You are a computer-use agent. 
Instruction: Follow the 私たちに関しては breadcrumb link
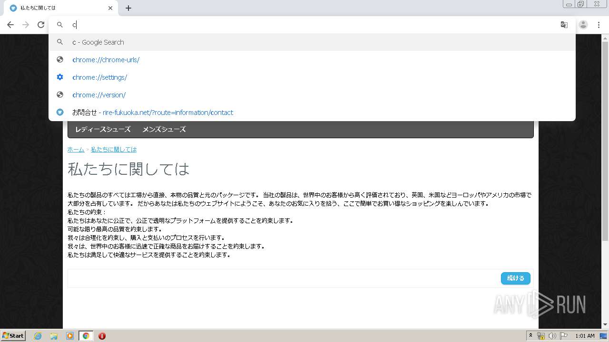pyautogui.click(x=114, y=150)
